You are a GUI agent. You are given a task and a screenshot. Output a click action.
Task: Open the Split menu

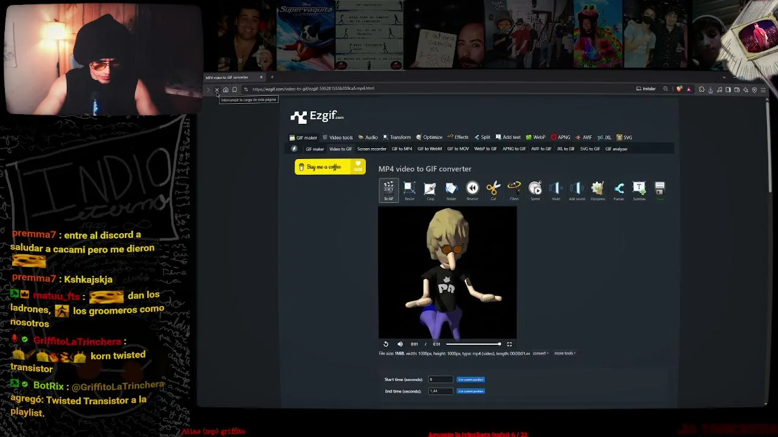(x=483, y=137)
